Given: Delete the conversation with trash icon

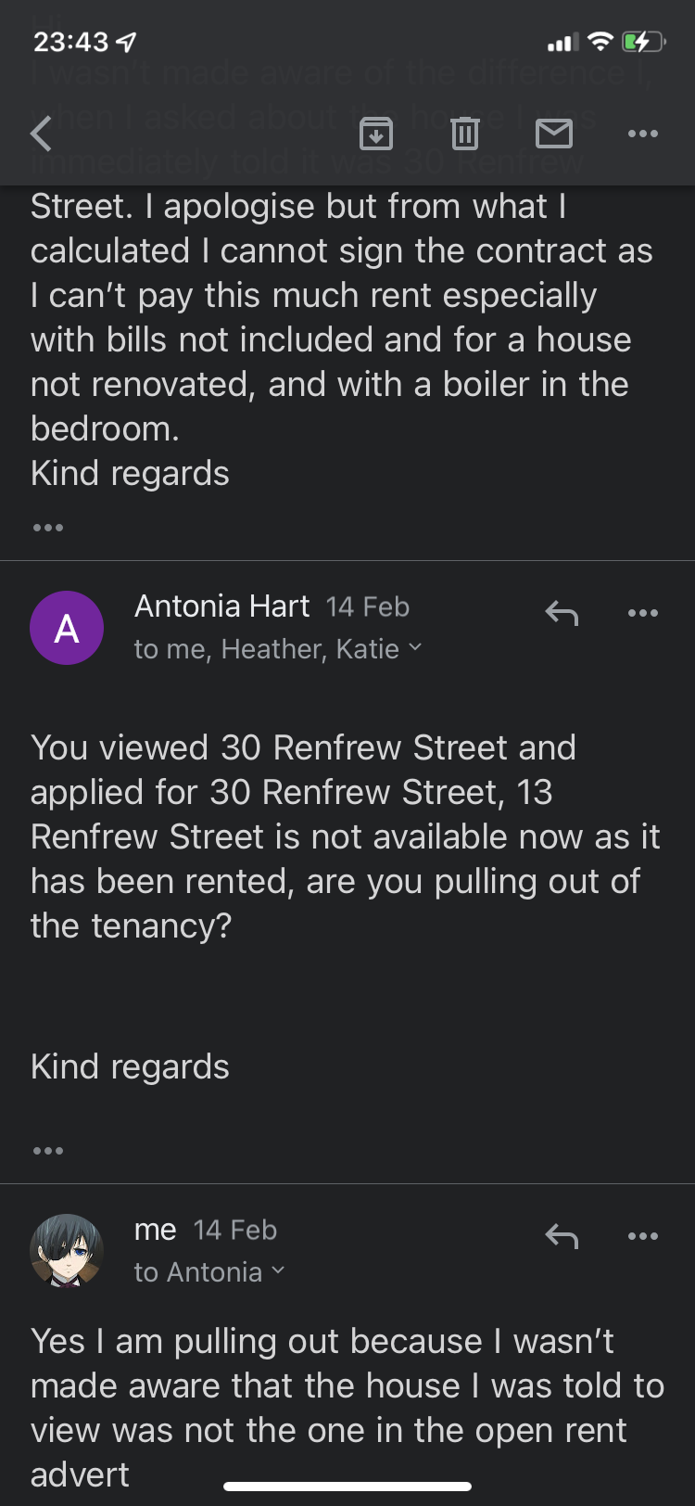Looking at the screenshot, I should click(x=464, y=134).
